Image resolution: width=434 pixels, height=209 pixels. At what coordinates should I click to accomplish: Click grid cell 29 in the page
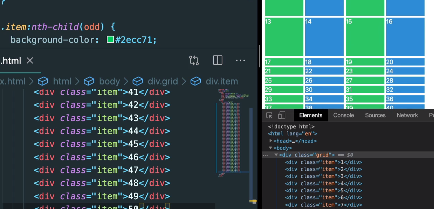(284, 90)
